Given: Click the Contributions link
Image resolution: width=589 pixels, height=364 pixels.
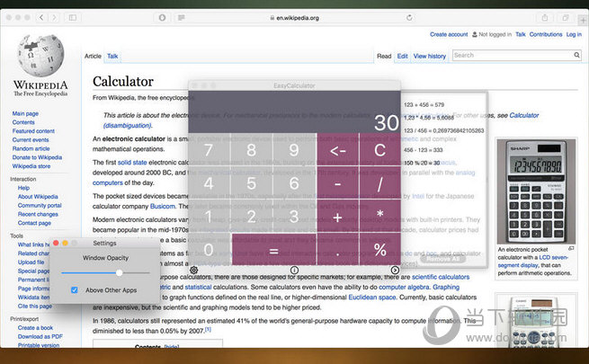Looking at the screenshot, I should (546, 34).
